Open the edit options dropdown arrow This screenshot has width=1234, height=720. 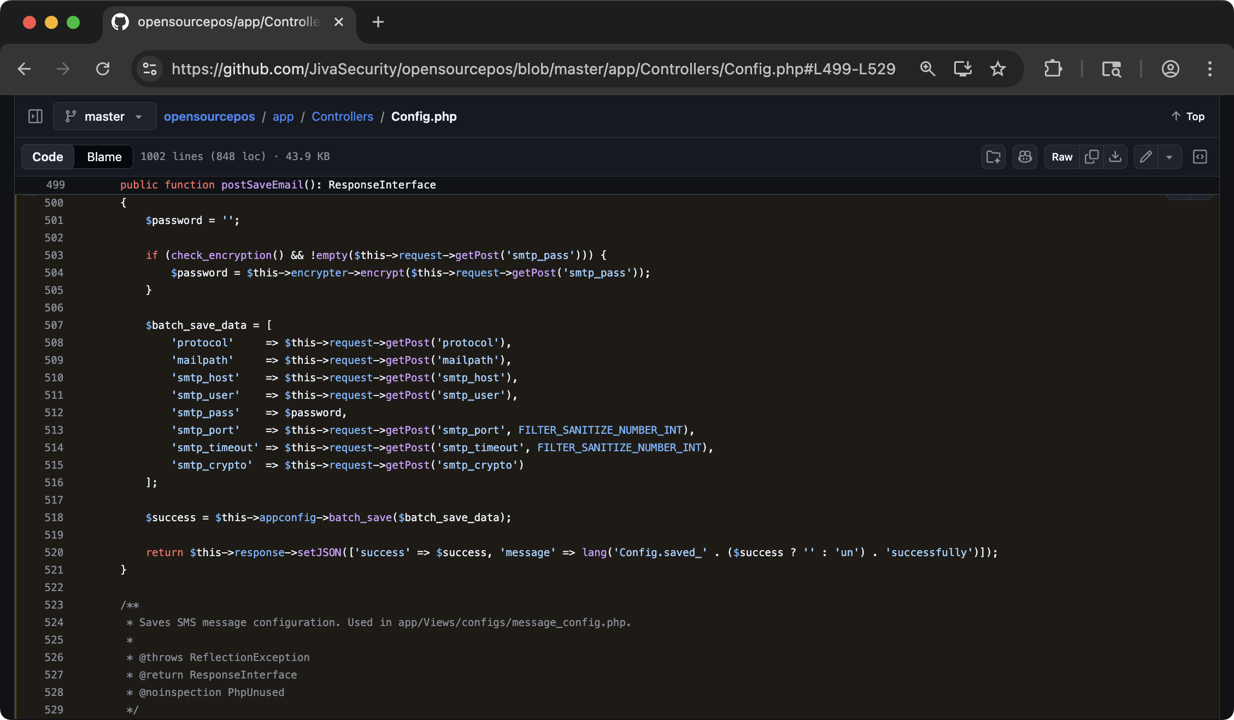point(1170,157)
